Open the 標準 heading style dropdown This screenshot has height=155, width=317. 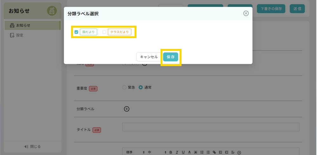coord(135,152)
